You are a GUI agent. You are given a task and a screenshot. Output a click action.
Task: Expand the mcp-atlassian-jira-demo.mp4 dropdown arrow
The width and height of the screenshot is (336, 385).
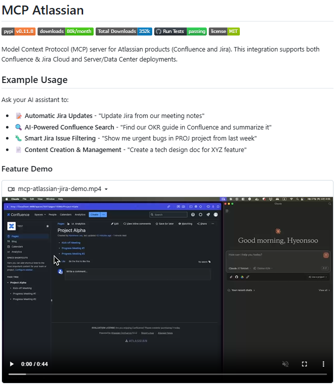pyautogui.click(x=106, y=189)
